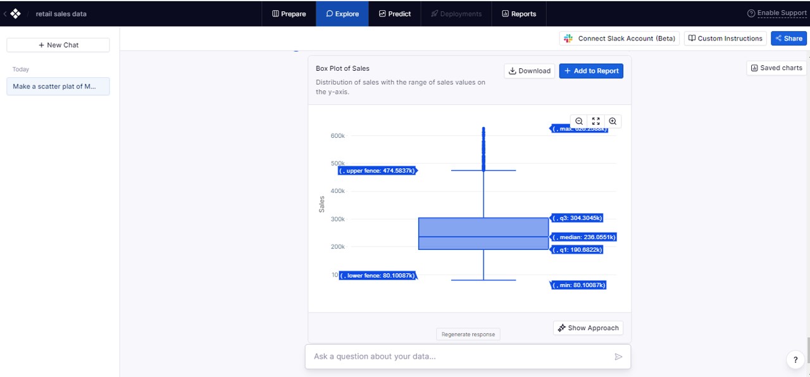Open the Predict tab
810x377 pixels.
(395, 13)
